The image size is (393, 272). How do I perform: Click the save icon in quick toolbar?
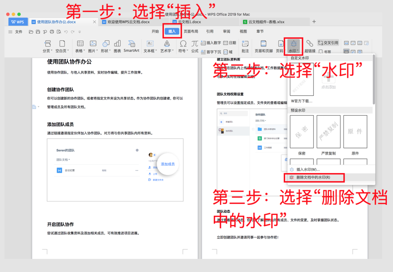point(38,32)
